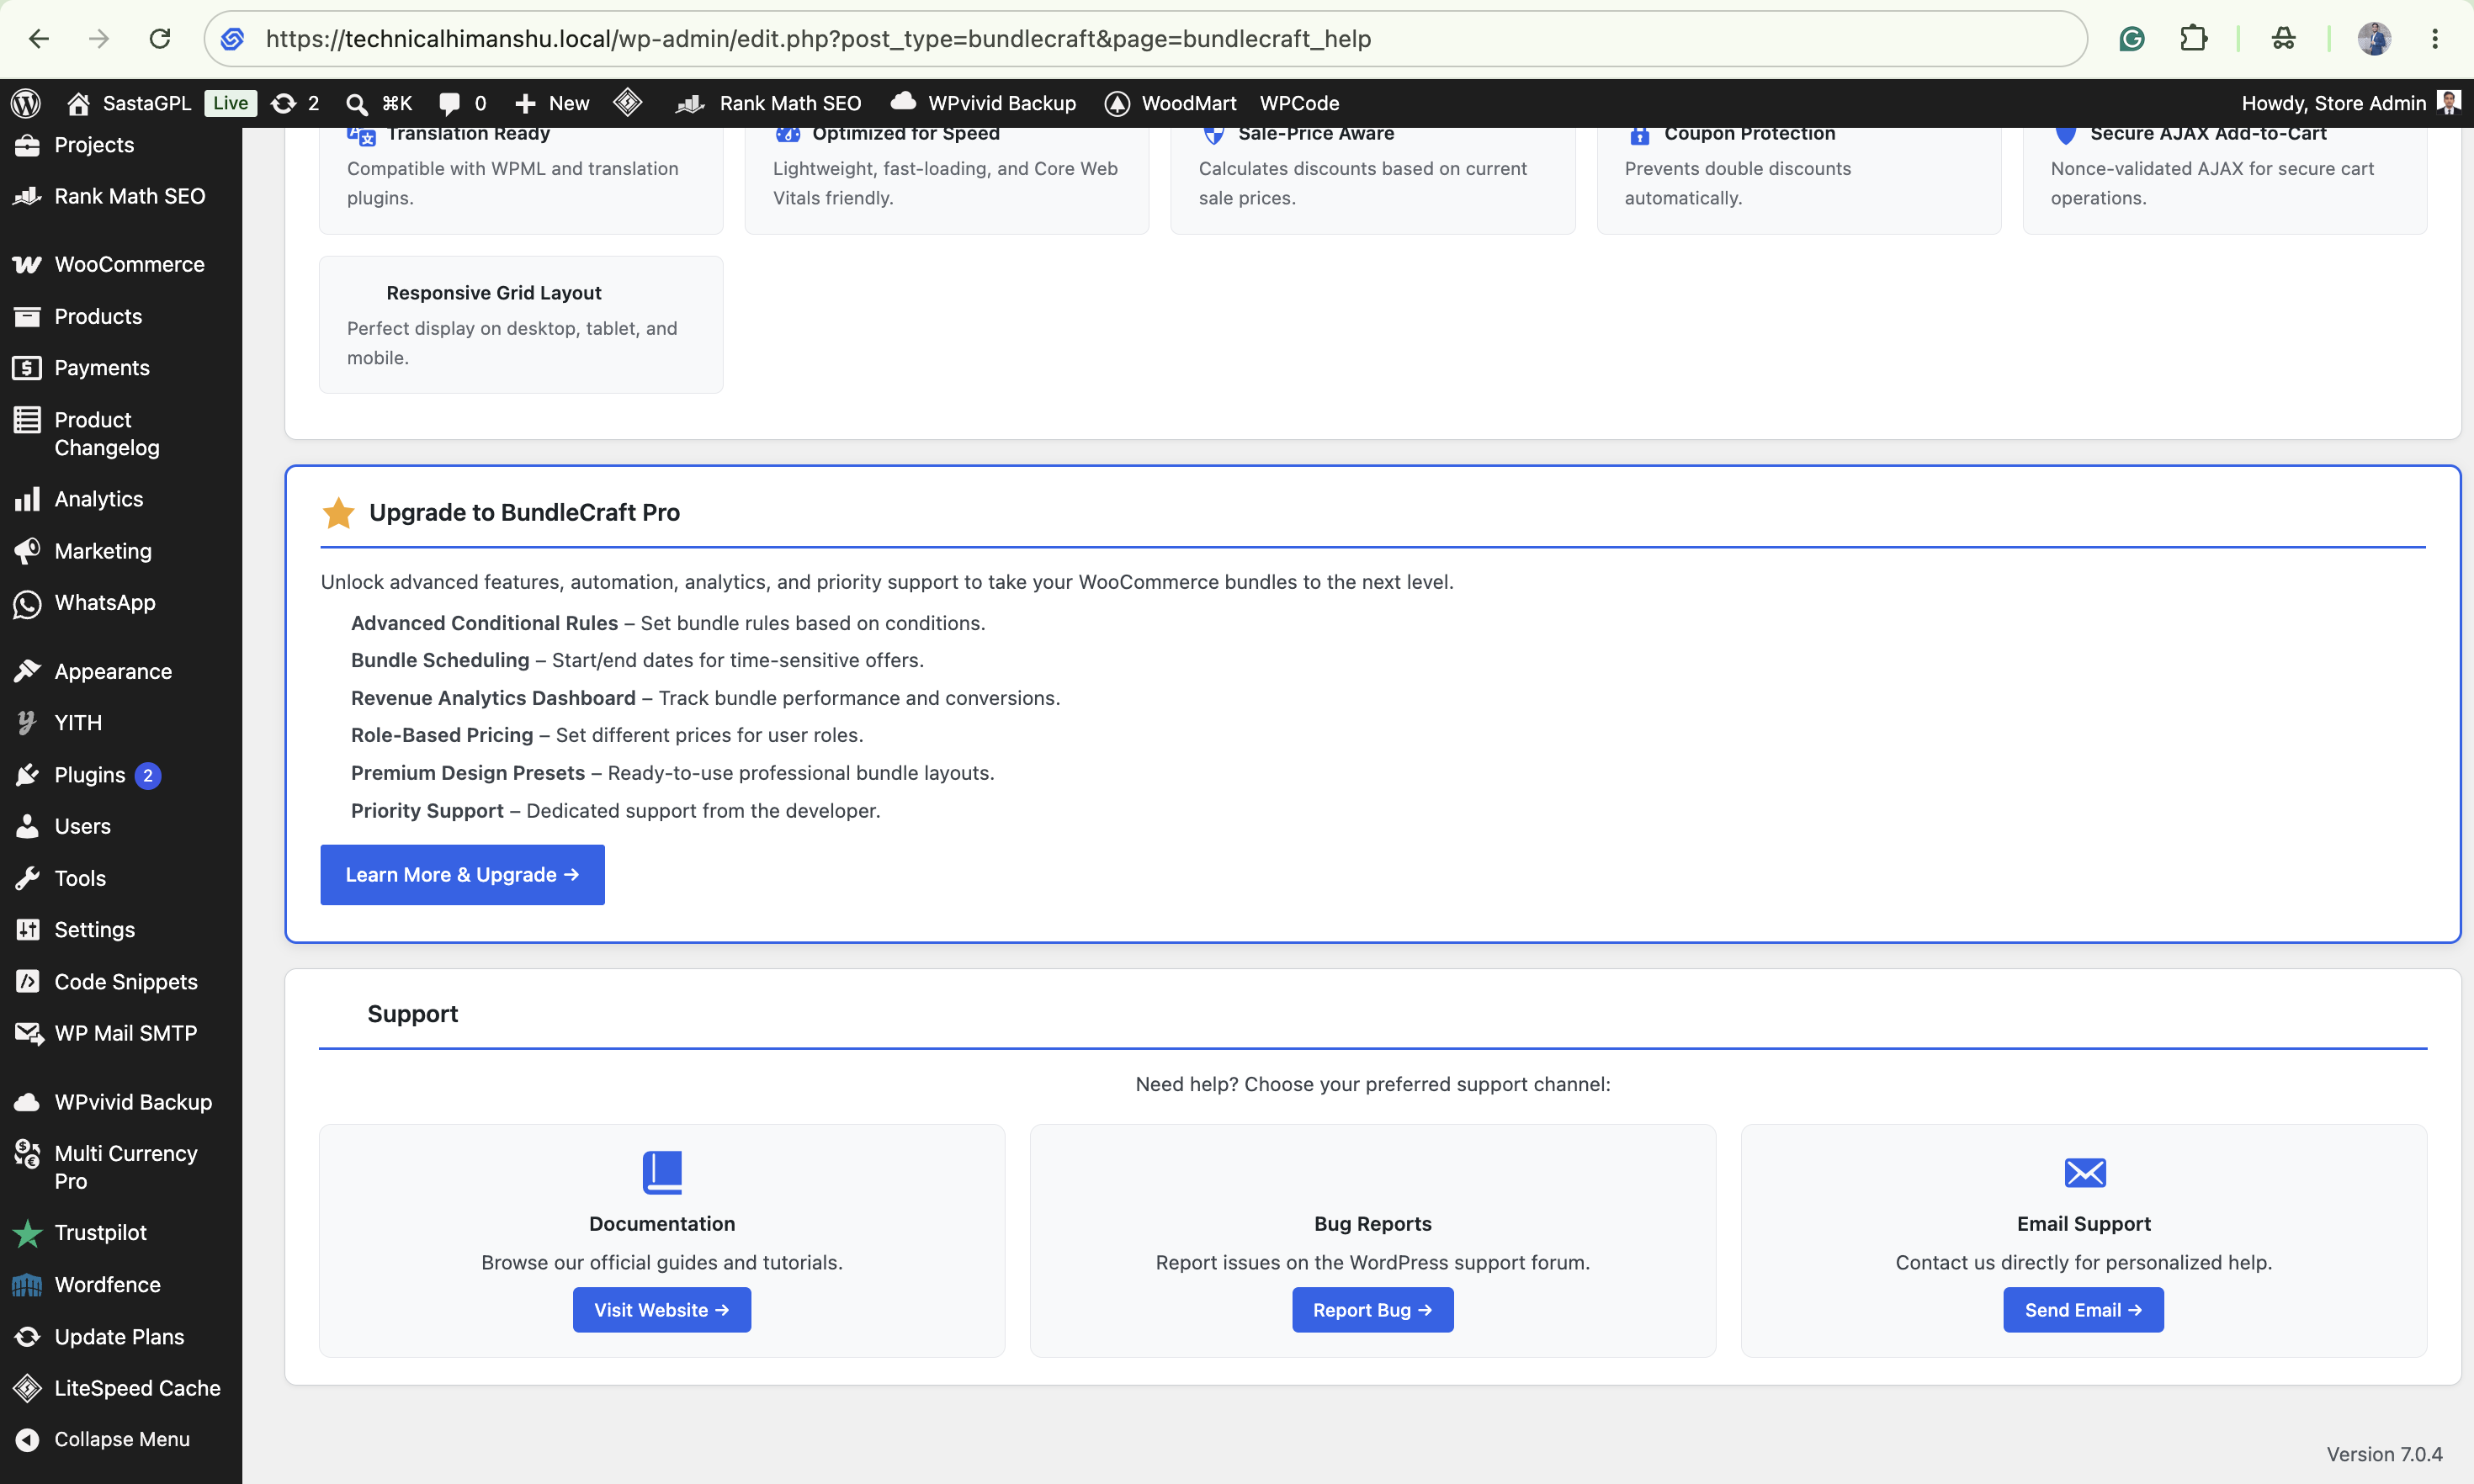Open WP Mail SMTP in the sidebar

pyautogui.click(x=121, y=1033)
